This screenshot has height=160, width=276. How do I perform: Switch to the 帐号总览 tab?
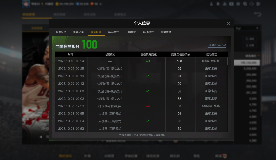tap(61, 32)
